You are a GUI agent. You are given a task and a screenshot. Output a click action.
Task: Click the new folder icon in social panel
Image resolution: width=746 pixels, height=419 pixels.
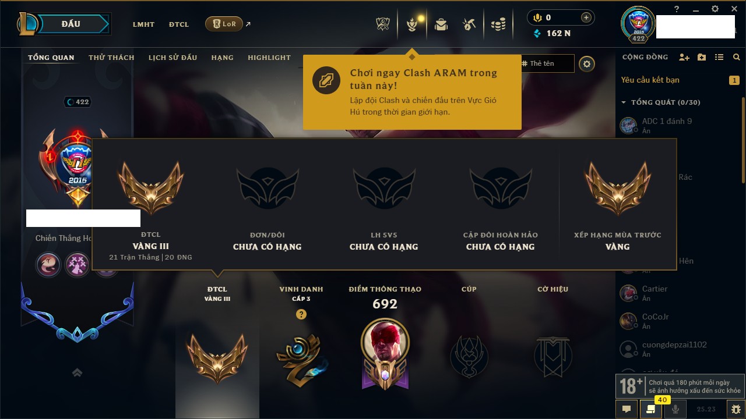tap(702, 57)
